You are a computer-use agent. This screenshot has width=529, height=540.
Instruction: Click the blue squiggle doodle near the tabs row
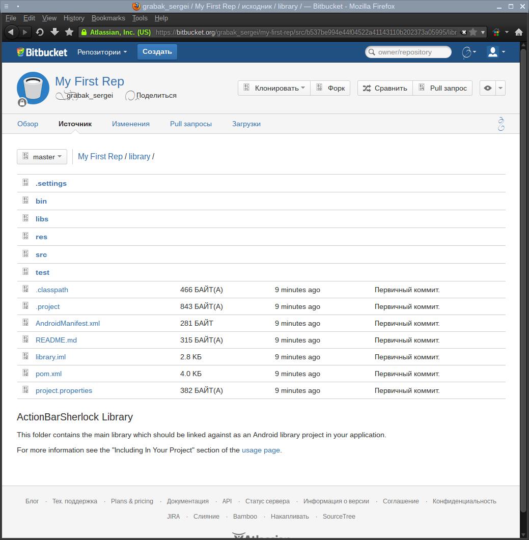501,123
